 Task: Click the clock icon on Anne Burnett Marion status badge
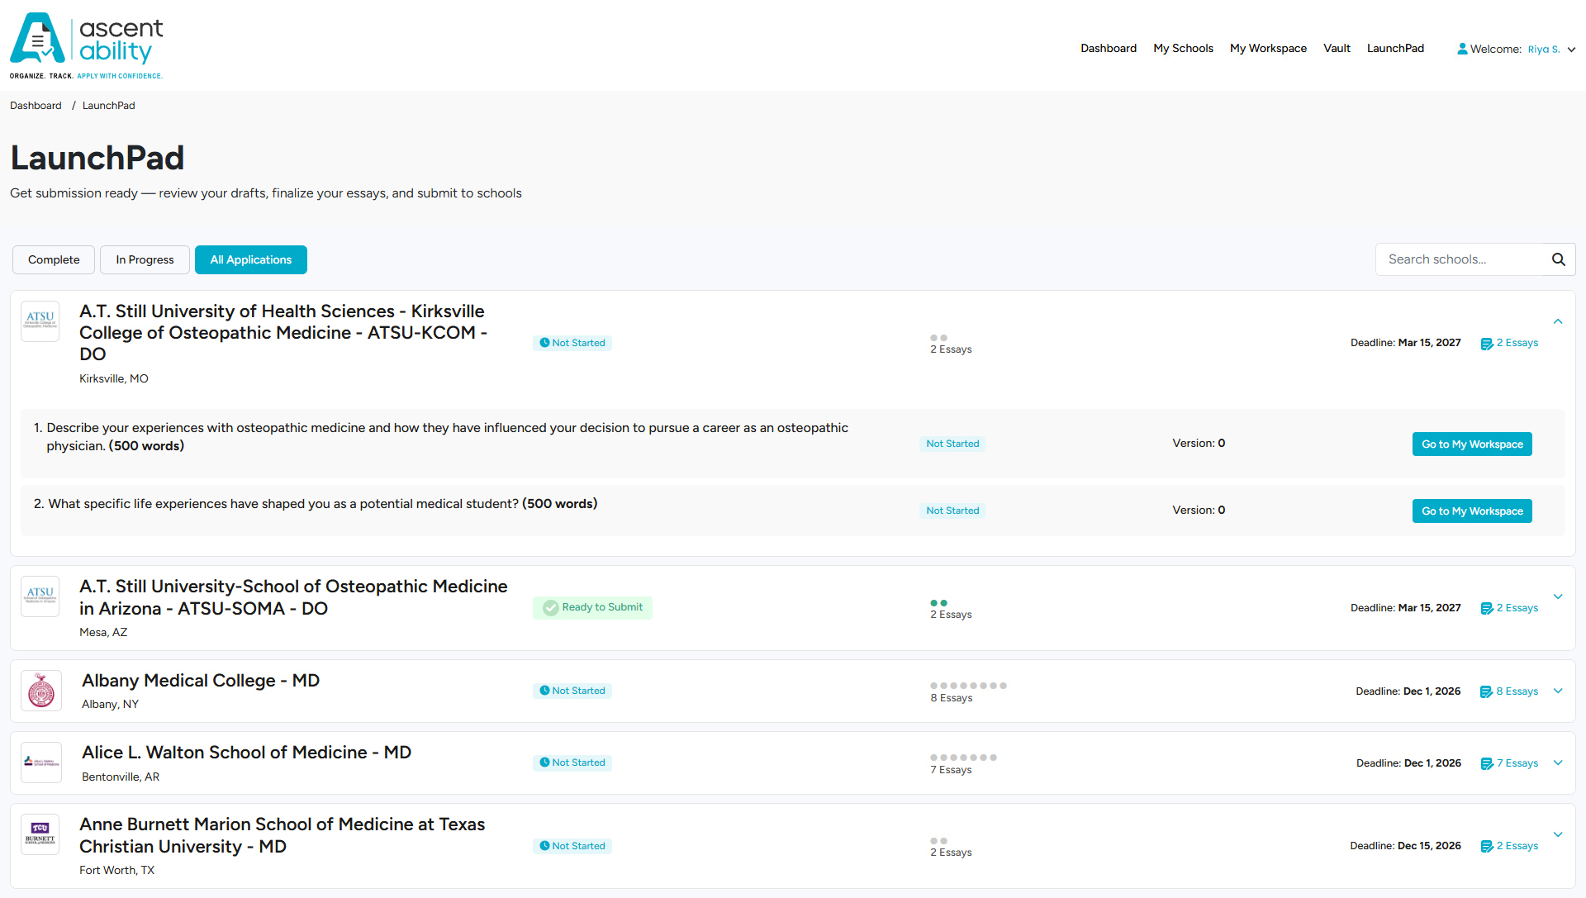tap(544, 846)
